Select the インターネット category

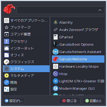(x=26, y=48)
